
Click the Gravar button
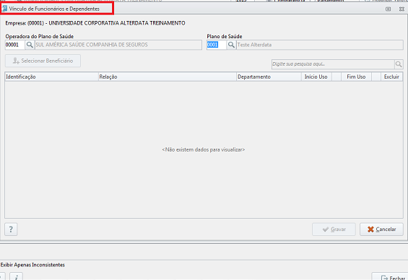(x=334, y=229)
